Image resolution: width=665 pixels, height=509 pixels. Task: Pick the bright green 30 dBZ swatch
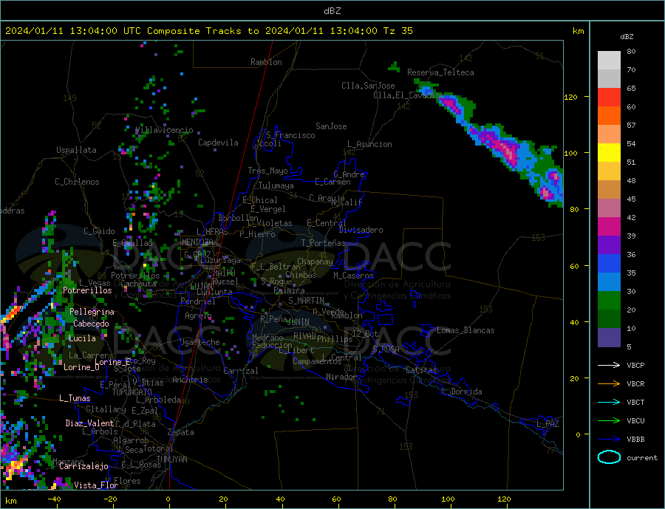609,301
